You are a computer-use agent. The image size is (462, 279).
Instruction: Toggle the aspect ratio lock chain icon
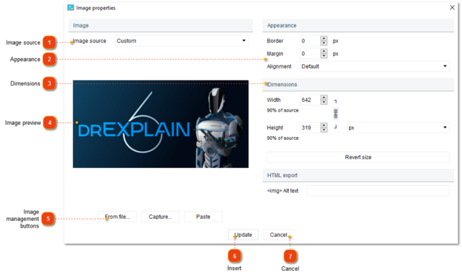336,114
